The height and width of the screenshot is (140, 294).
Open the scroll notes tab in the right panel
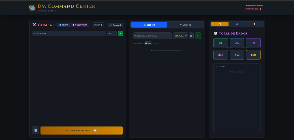tap(254, 24)
